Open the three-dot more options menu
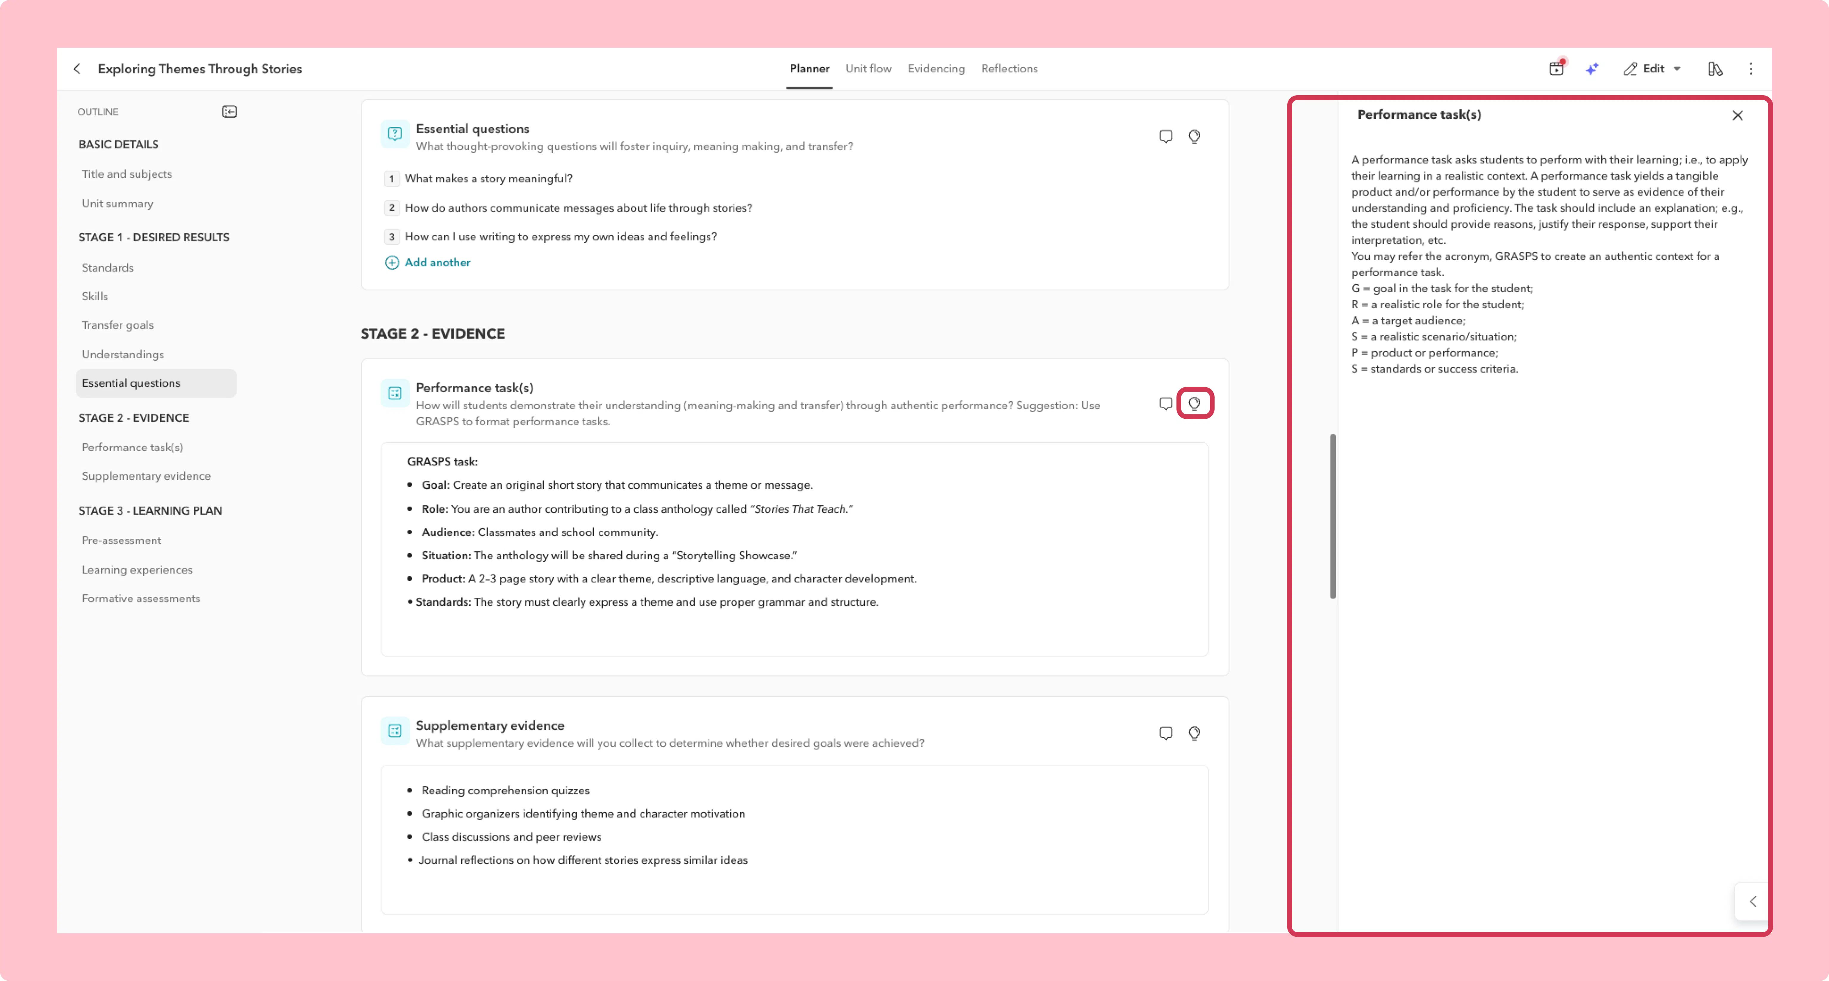Screen dimensions: 1829x981 (x=1751, y=69)
